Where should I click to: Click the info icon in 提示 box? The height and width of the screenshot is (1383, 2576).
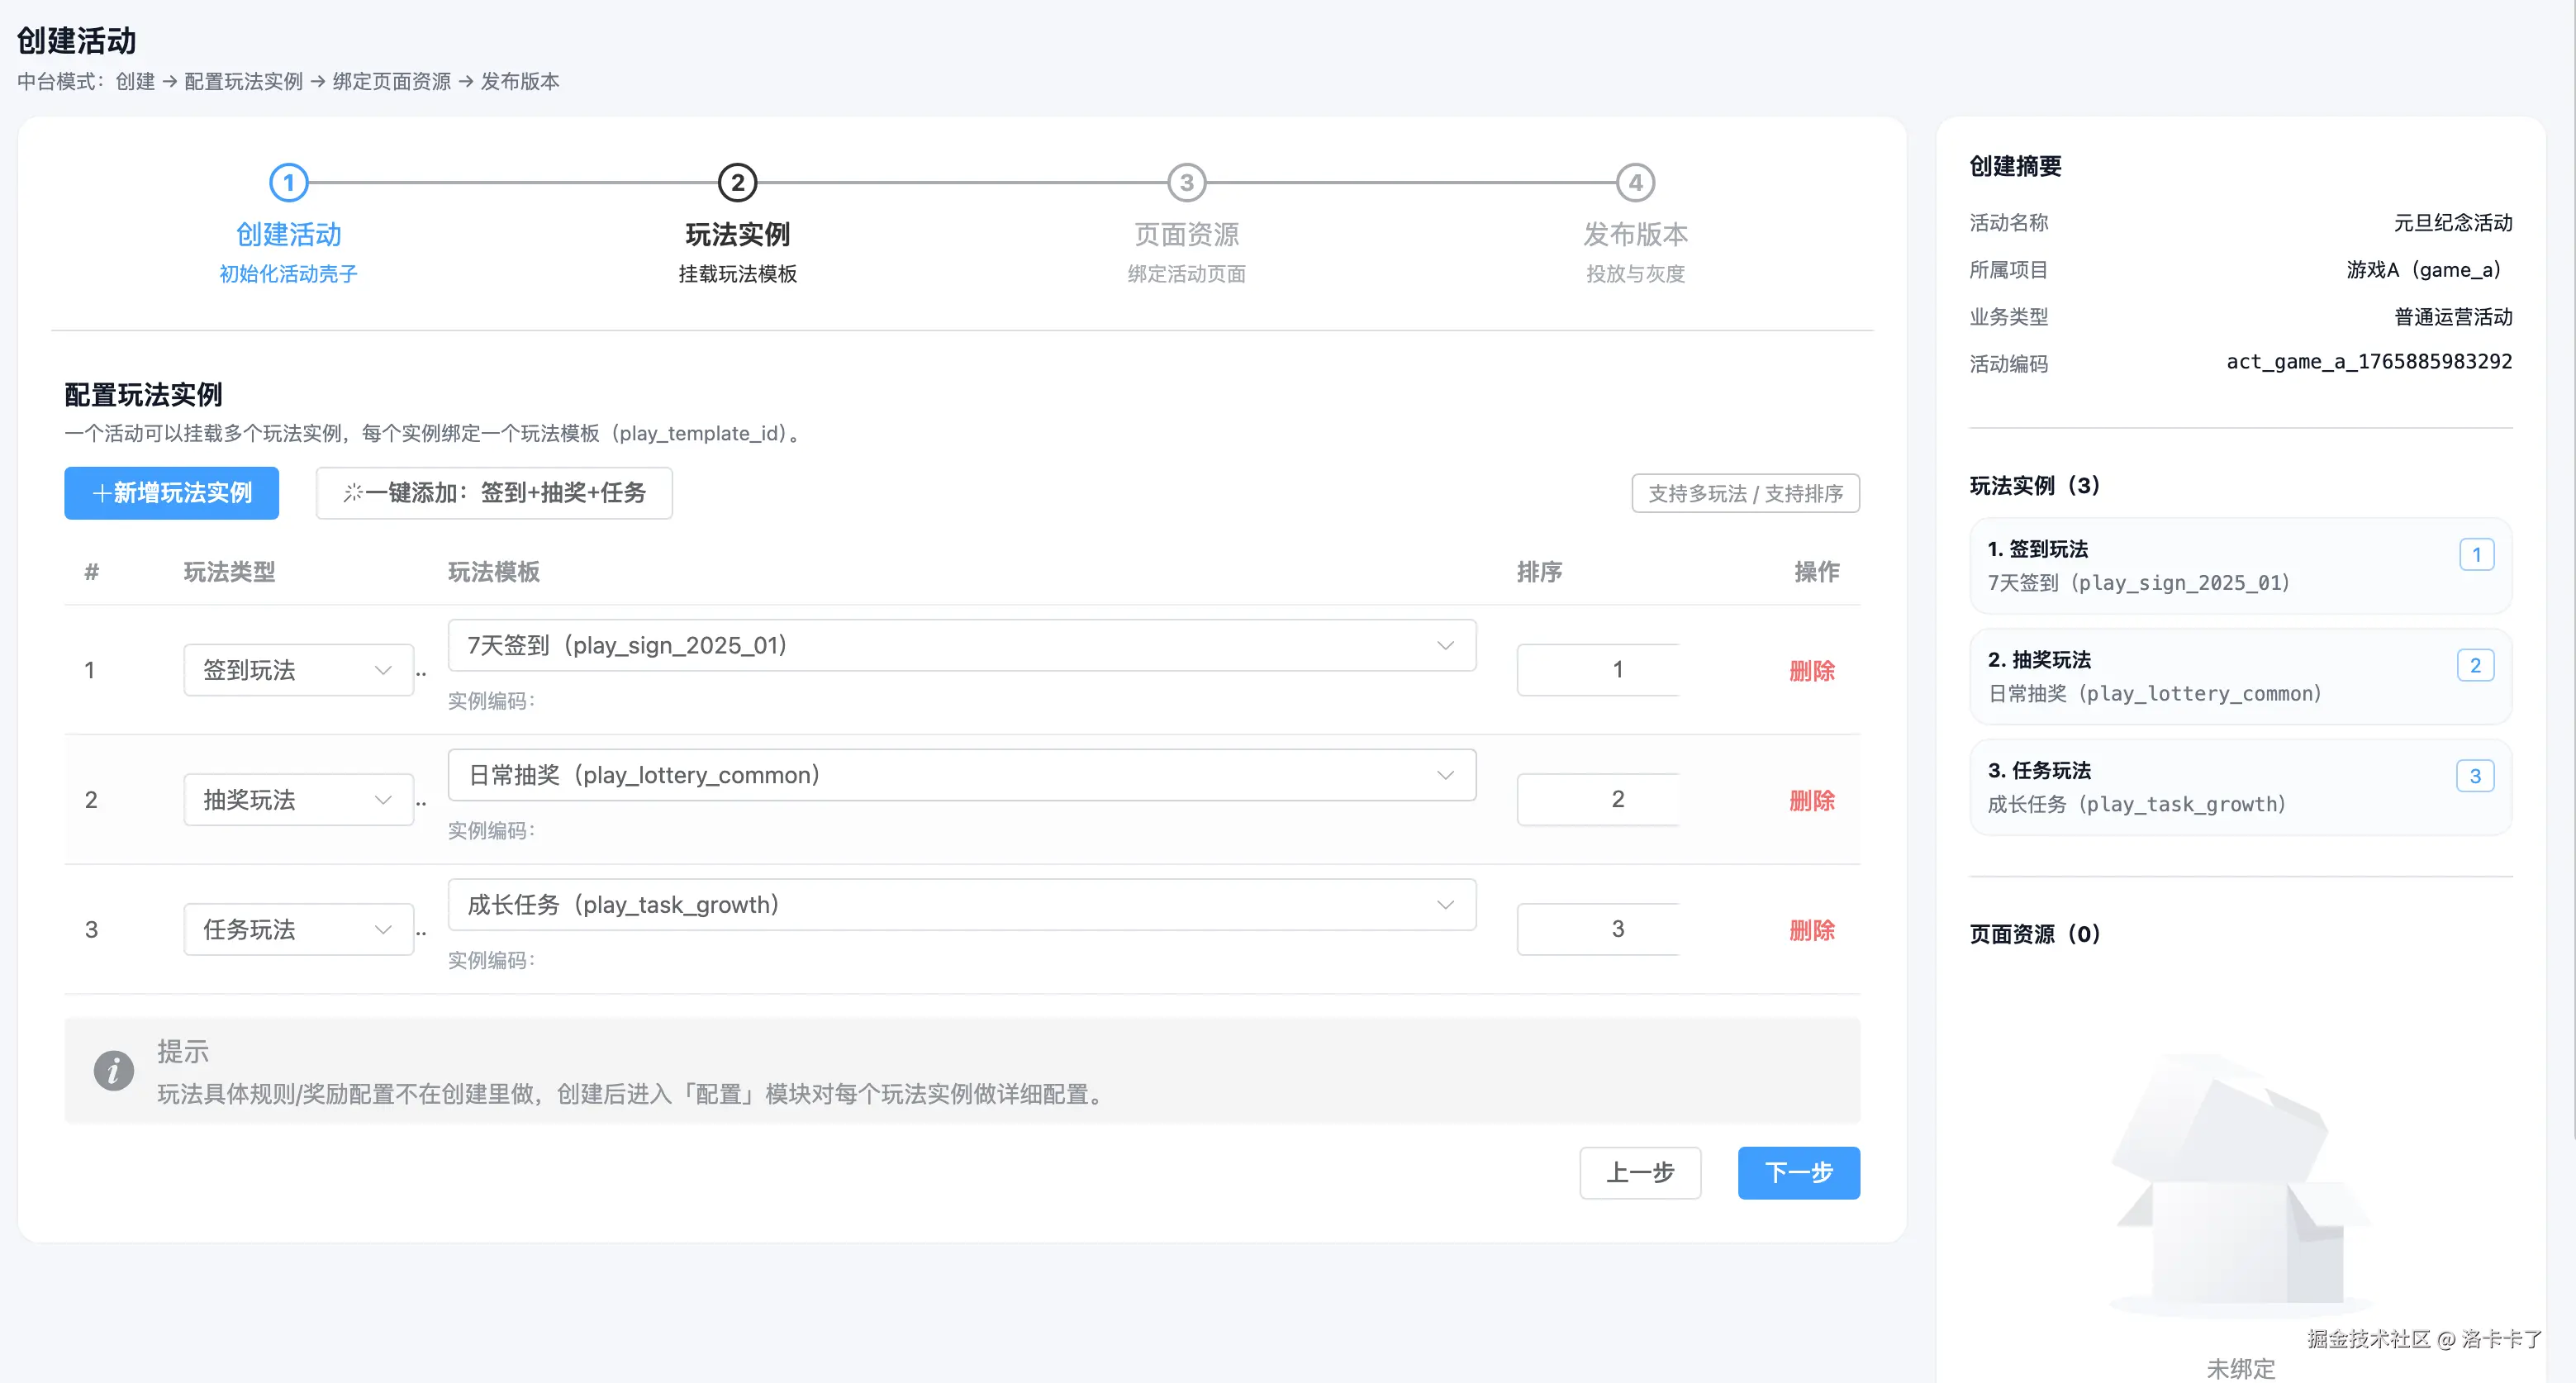point(113,1070)
